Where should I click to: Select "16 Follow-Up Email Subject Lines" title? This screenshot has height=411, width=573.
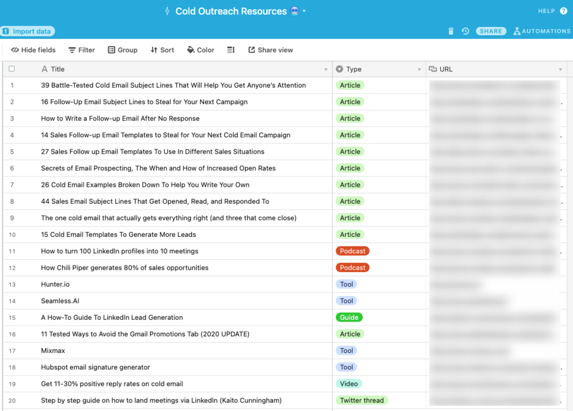point(144,102)
